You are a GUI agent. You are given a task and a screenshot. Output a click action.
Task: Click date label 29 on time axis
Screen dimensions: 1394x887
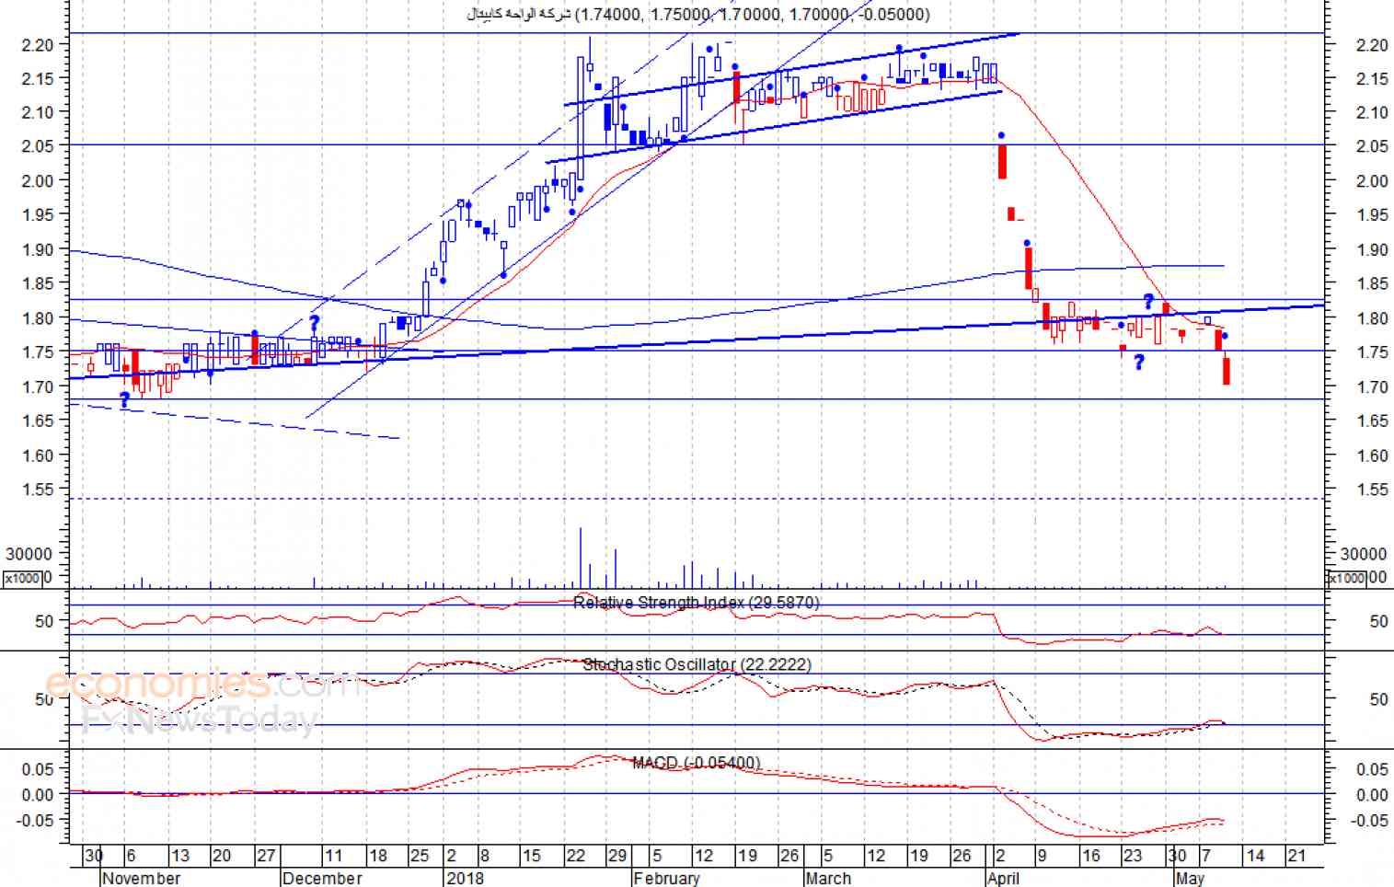(617, 856)
